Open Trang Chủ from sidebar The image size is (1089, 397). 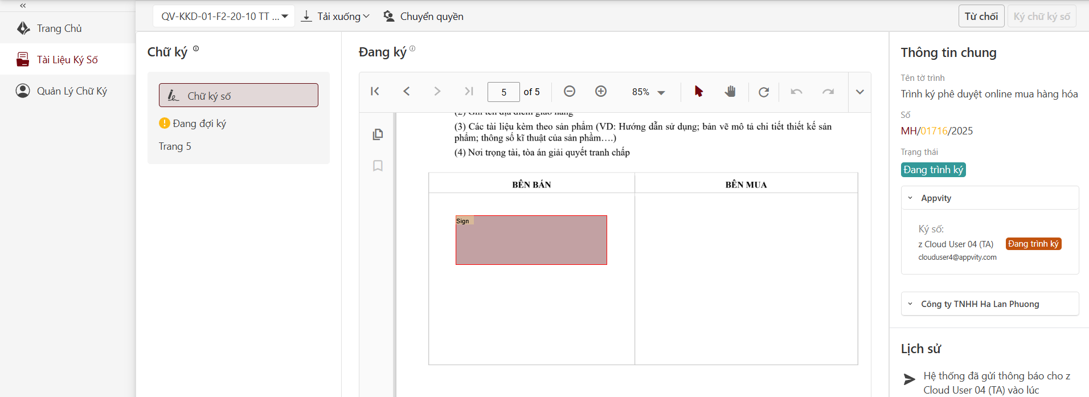tap(59, 28)
